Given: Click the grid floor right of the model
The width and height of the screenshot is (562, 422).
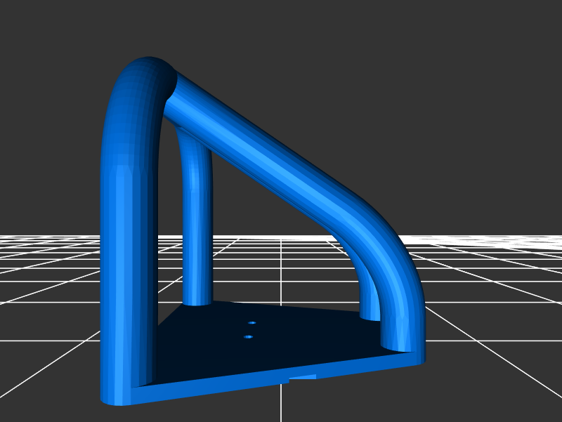Looking at the screenshot, I should coord(492,316).
